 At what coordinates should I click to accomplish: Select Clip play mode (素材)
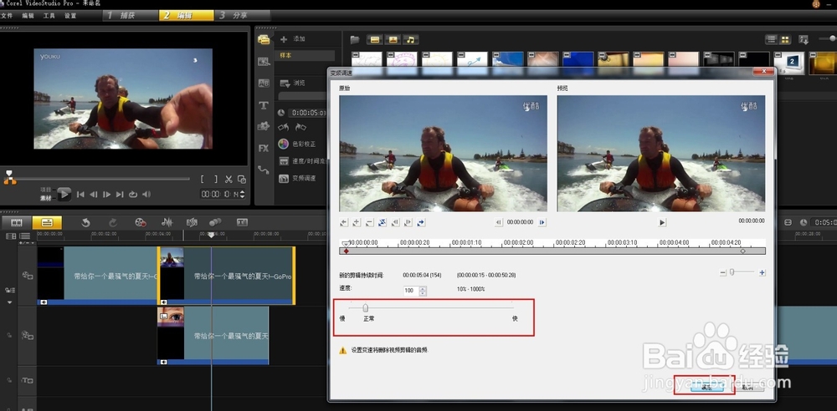pyautogui.click(x=45, y=198)
